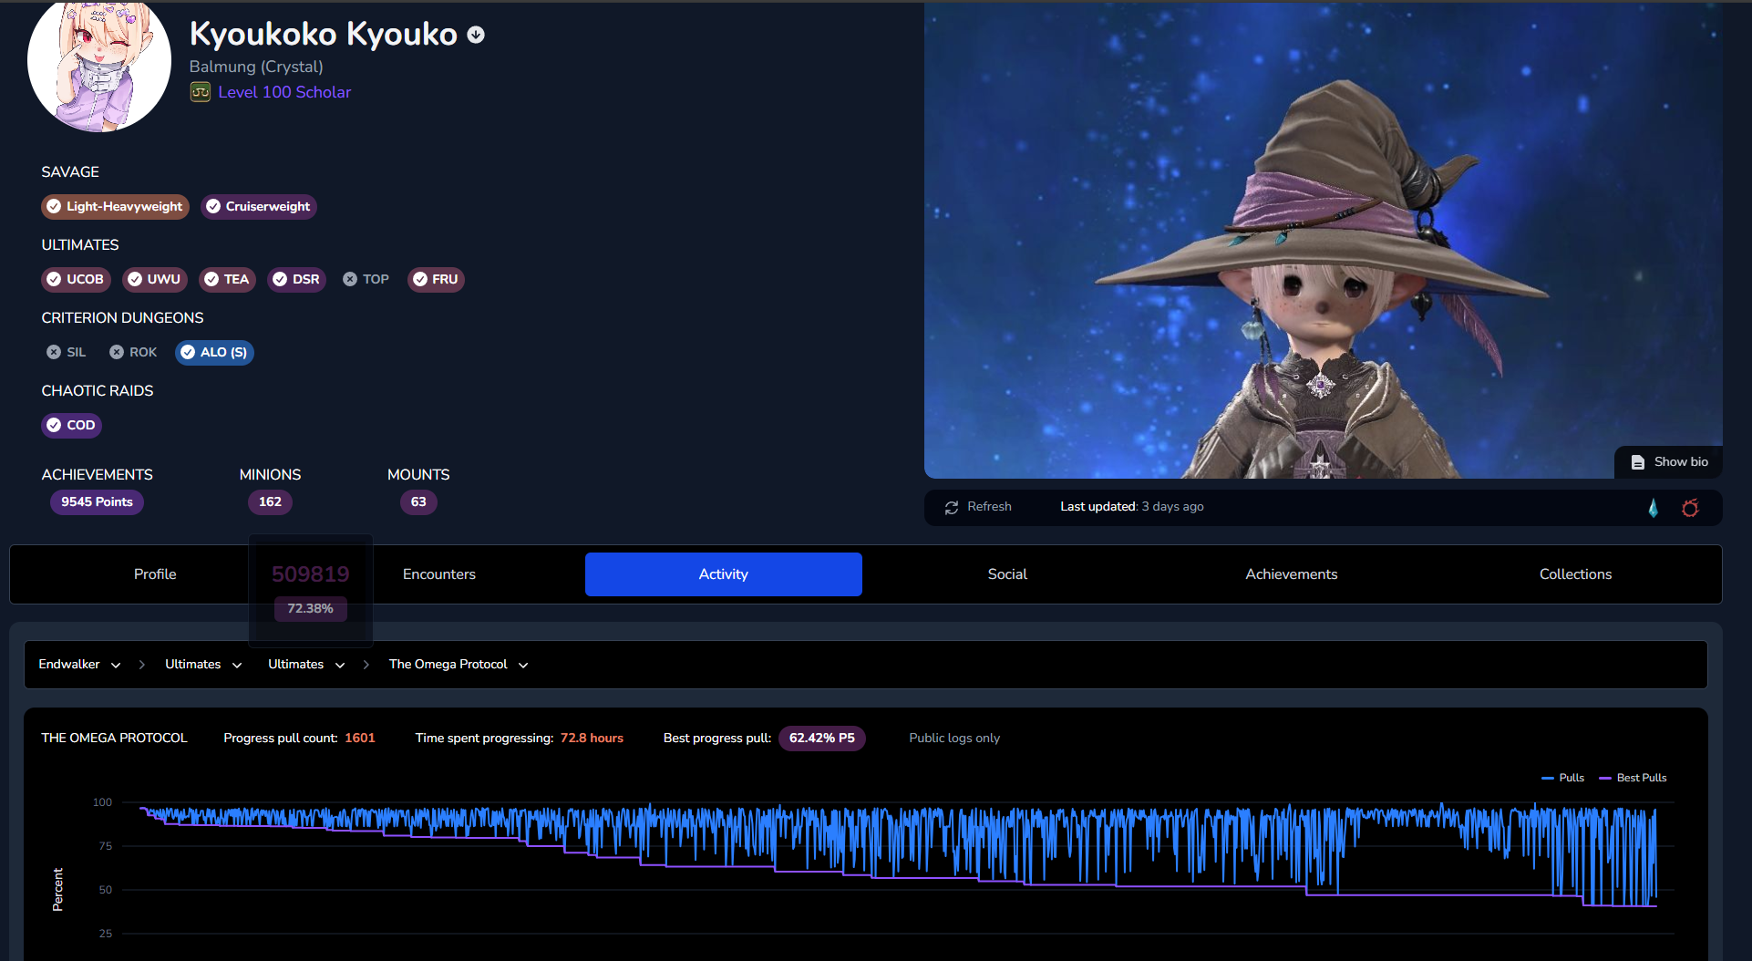Click the FRU ultimate badge
This screenshot has width=1752, height=961.
pyautogui.click(x=436, y=280)
